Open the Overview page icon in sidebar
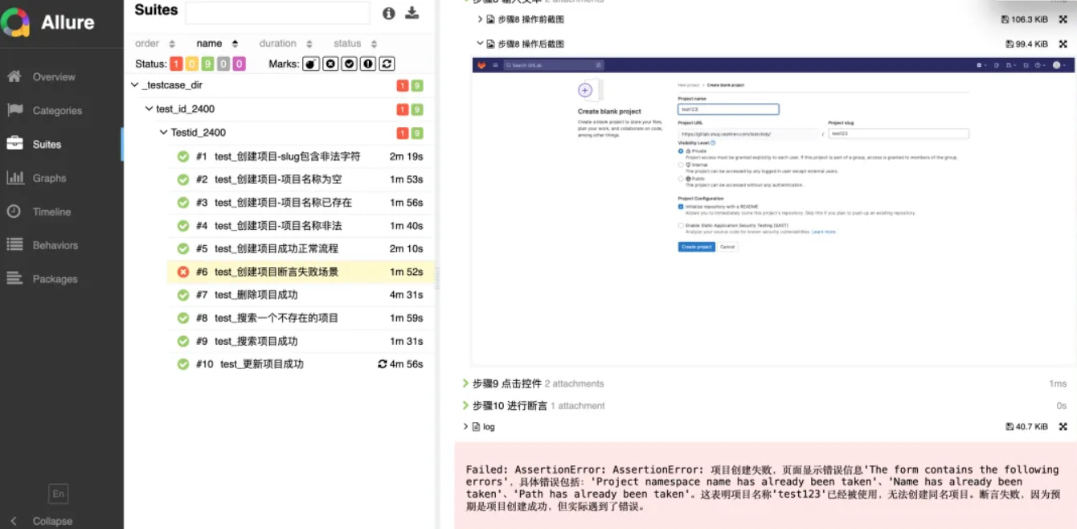This screenshot has height=529, width=1077. click(14, 76)
